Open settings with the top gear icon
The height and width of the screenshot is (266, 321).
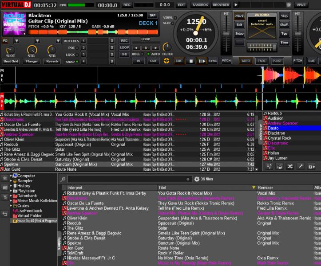[x=289, y=5]
